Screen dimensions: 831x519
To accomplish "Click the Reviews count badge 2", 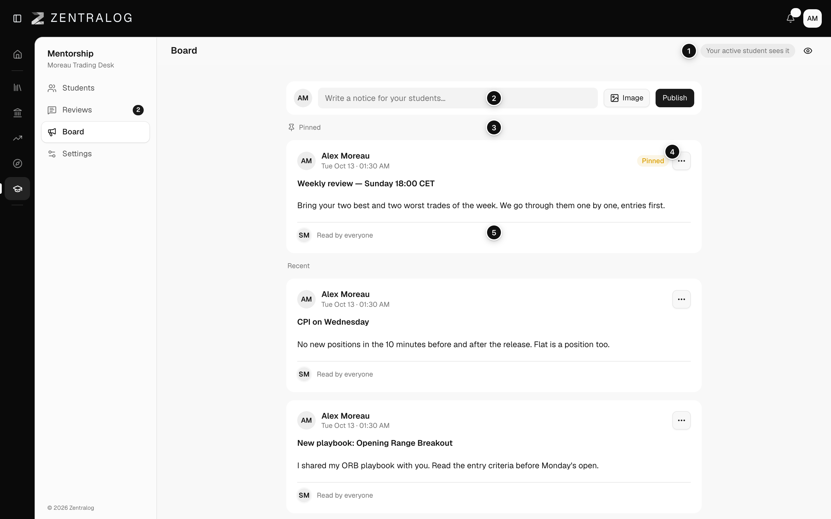I will click(x=138, y=110).
